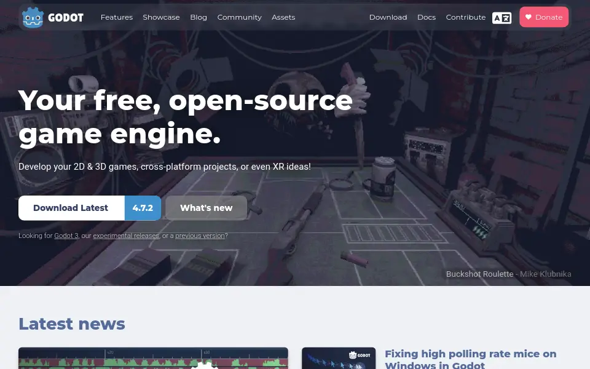590x369 pixels.
Task: Click the 'Latest news' heading
Action: point(72,324)
